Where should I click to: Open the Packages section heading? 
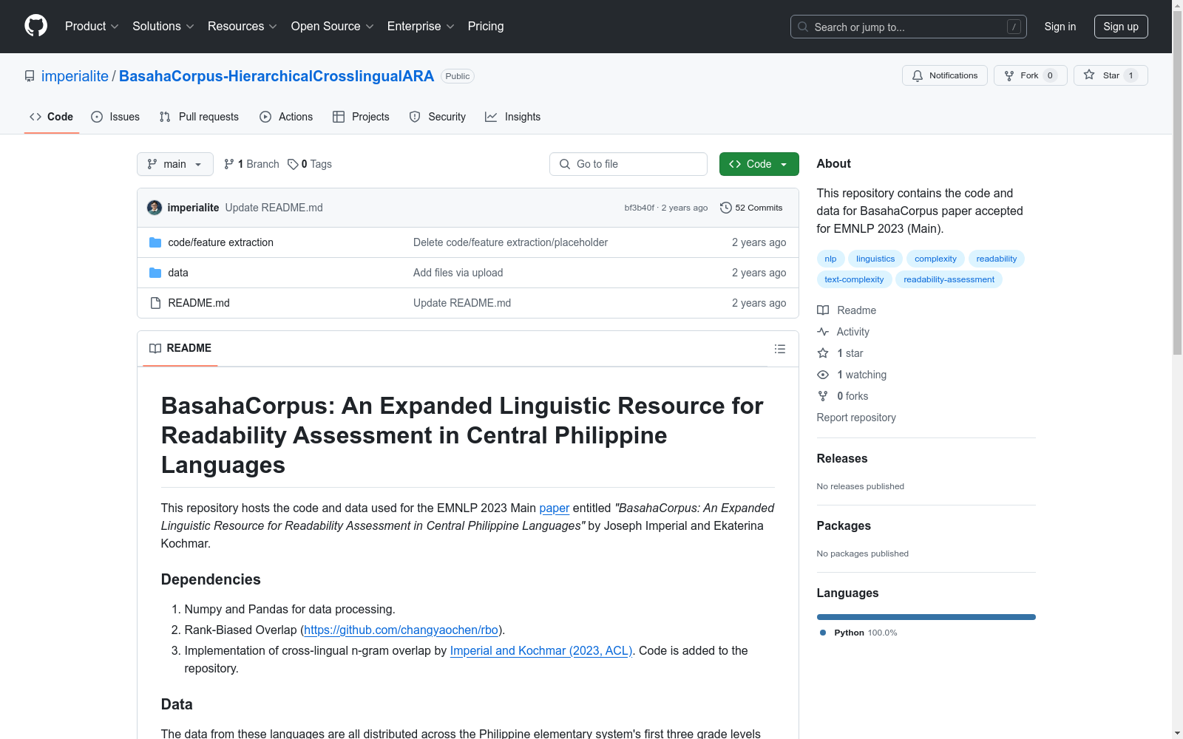(844, 525)
